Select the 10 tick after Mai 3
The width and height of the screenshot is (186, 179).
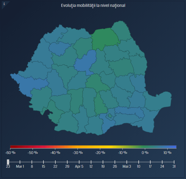pos(138,162)
